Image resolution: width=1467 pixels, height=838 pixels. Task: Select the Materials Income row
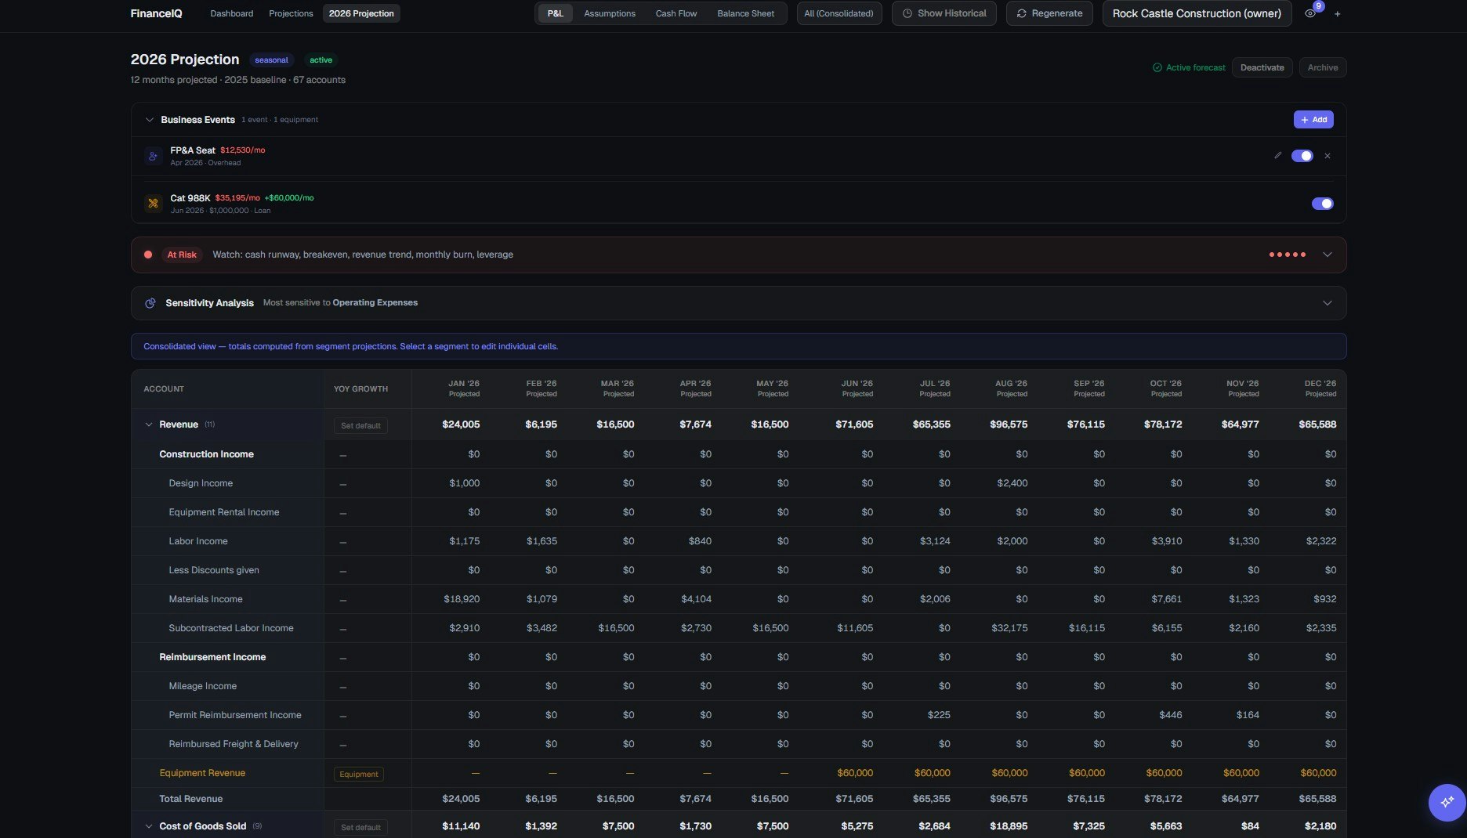(738, 599)
